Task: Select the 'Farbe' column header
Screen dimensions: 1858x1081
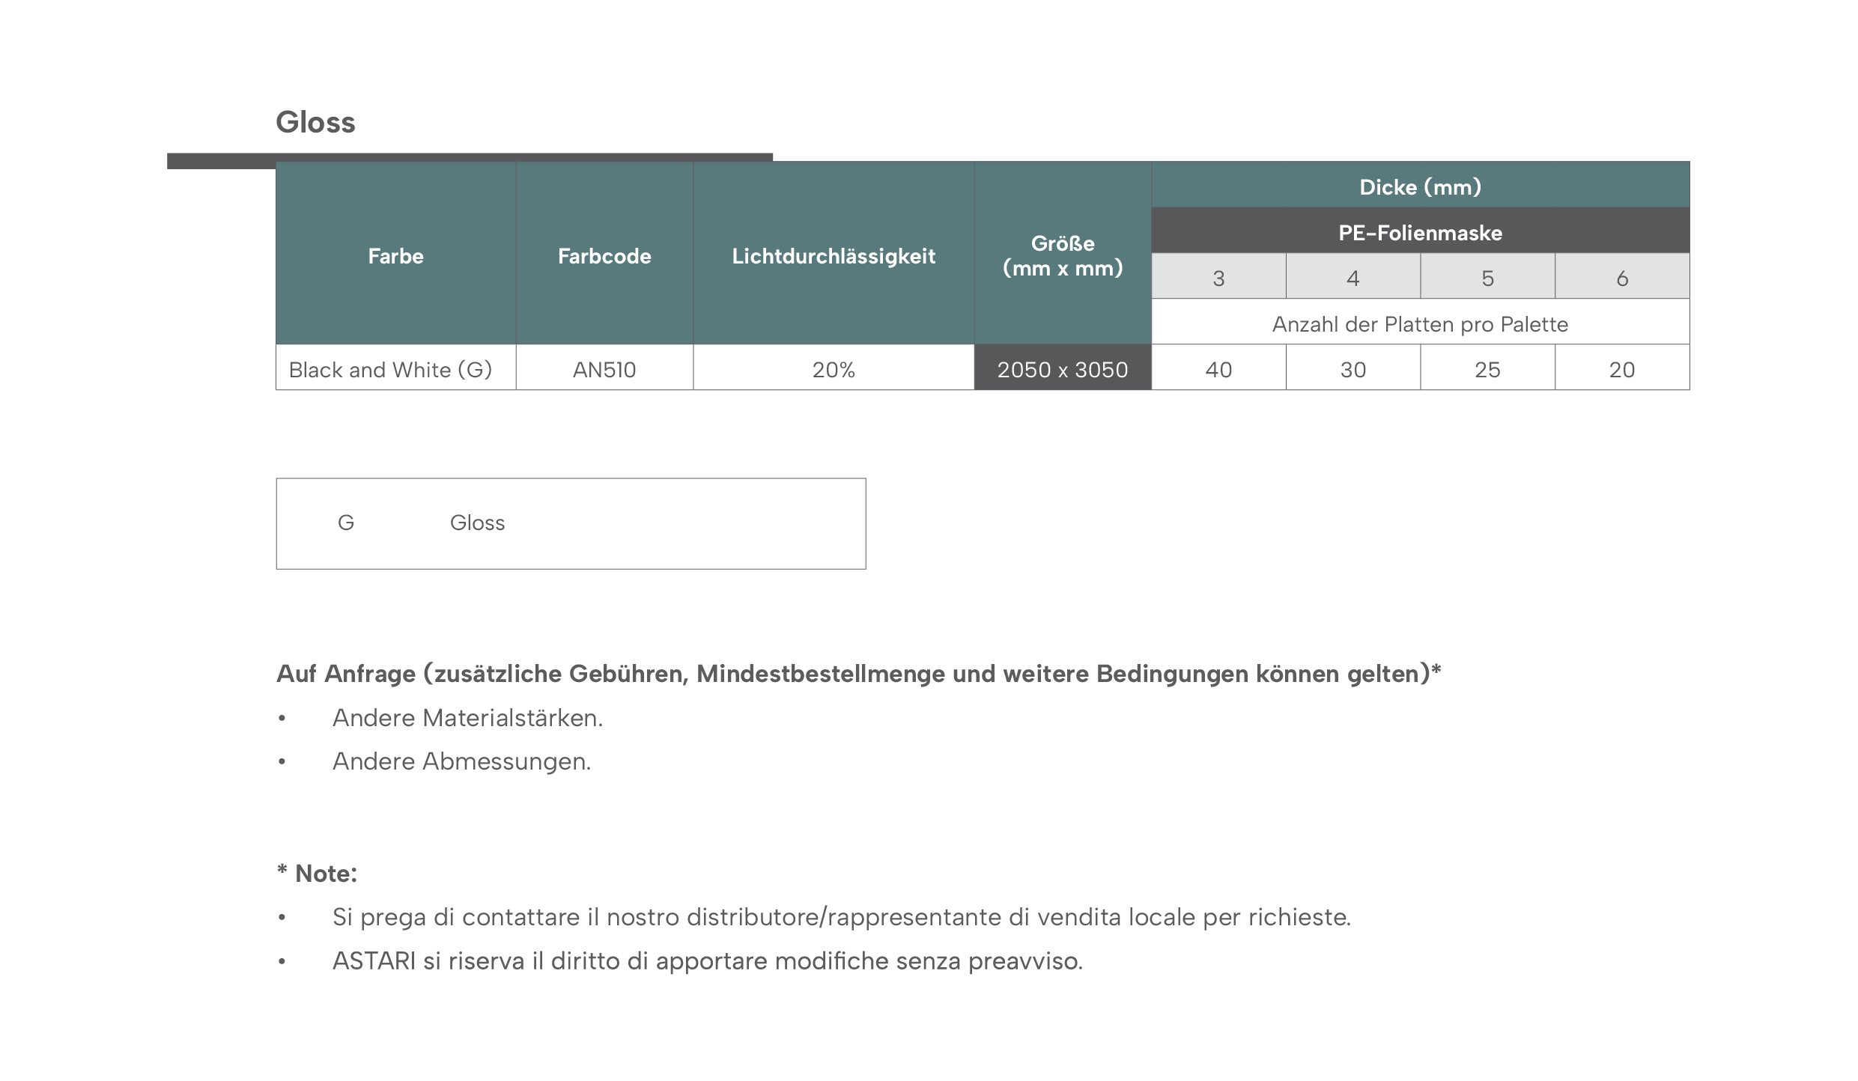Action: pos(395,253)
